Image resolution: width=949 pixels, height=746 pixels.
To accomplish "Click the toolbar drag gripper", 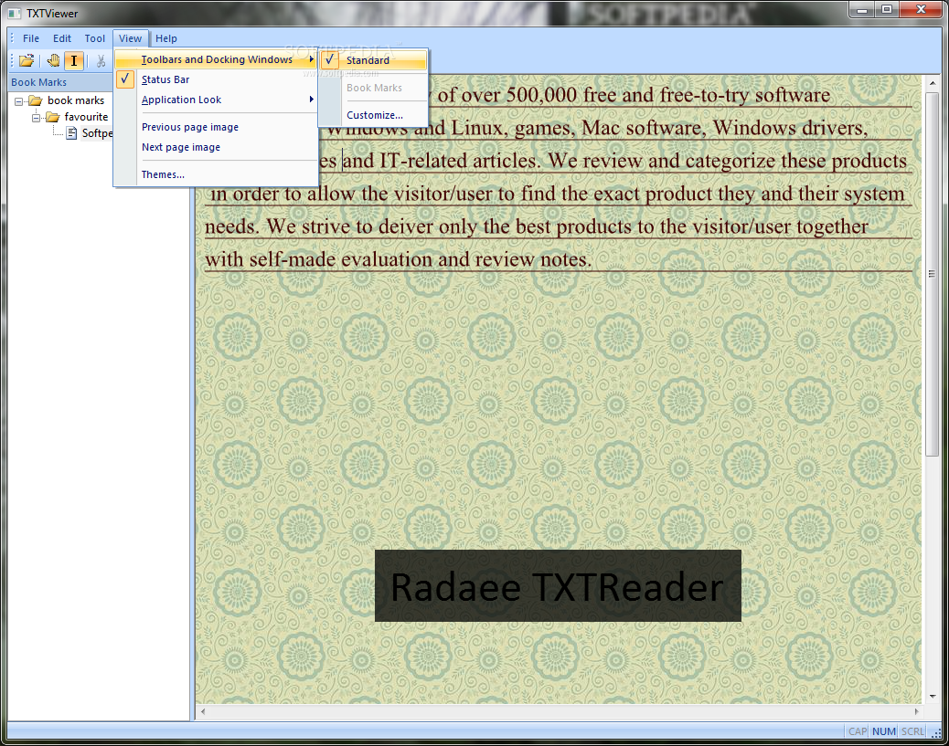I will tap(12, 60).
